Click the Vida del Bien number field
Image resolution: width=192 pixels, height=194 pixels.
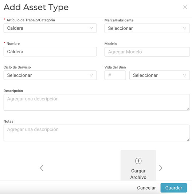[115, 75]
